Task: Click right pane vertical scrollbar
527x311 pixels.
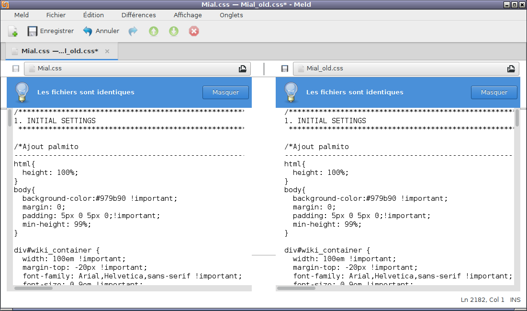Action: point(517,118)
